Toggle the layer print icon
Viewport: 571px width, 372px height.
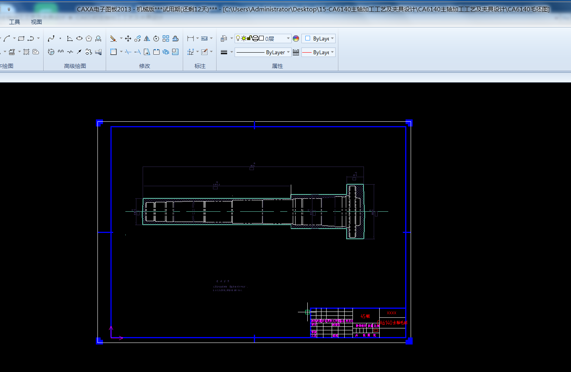pos(255,38)
